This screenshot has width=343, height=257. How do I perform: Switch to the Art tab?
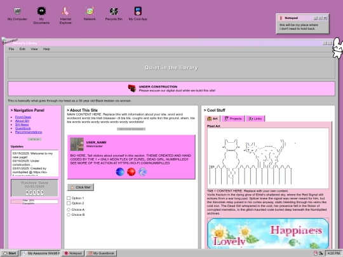coord(212,119)
